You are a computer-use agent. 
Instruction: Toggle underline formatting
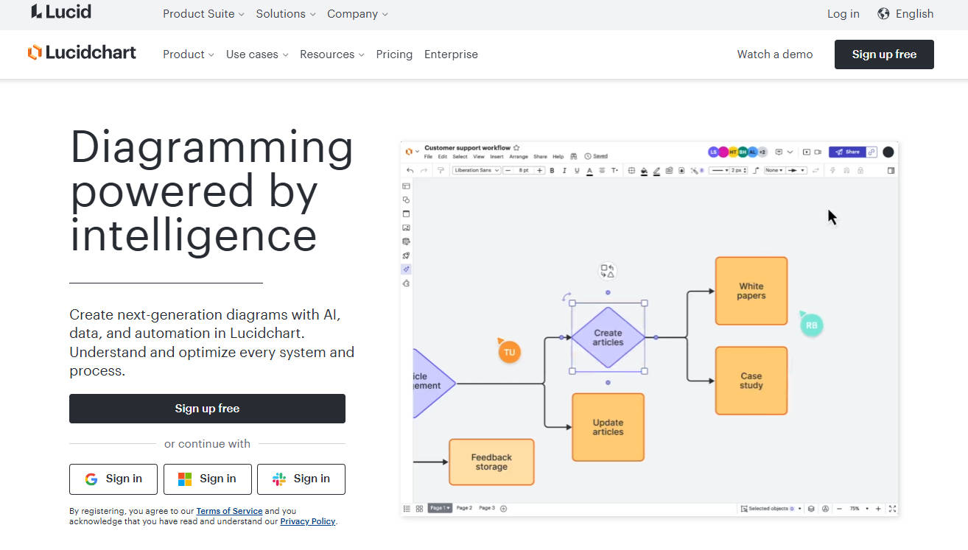(x=576, y=170)
